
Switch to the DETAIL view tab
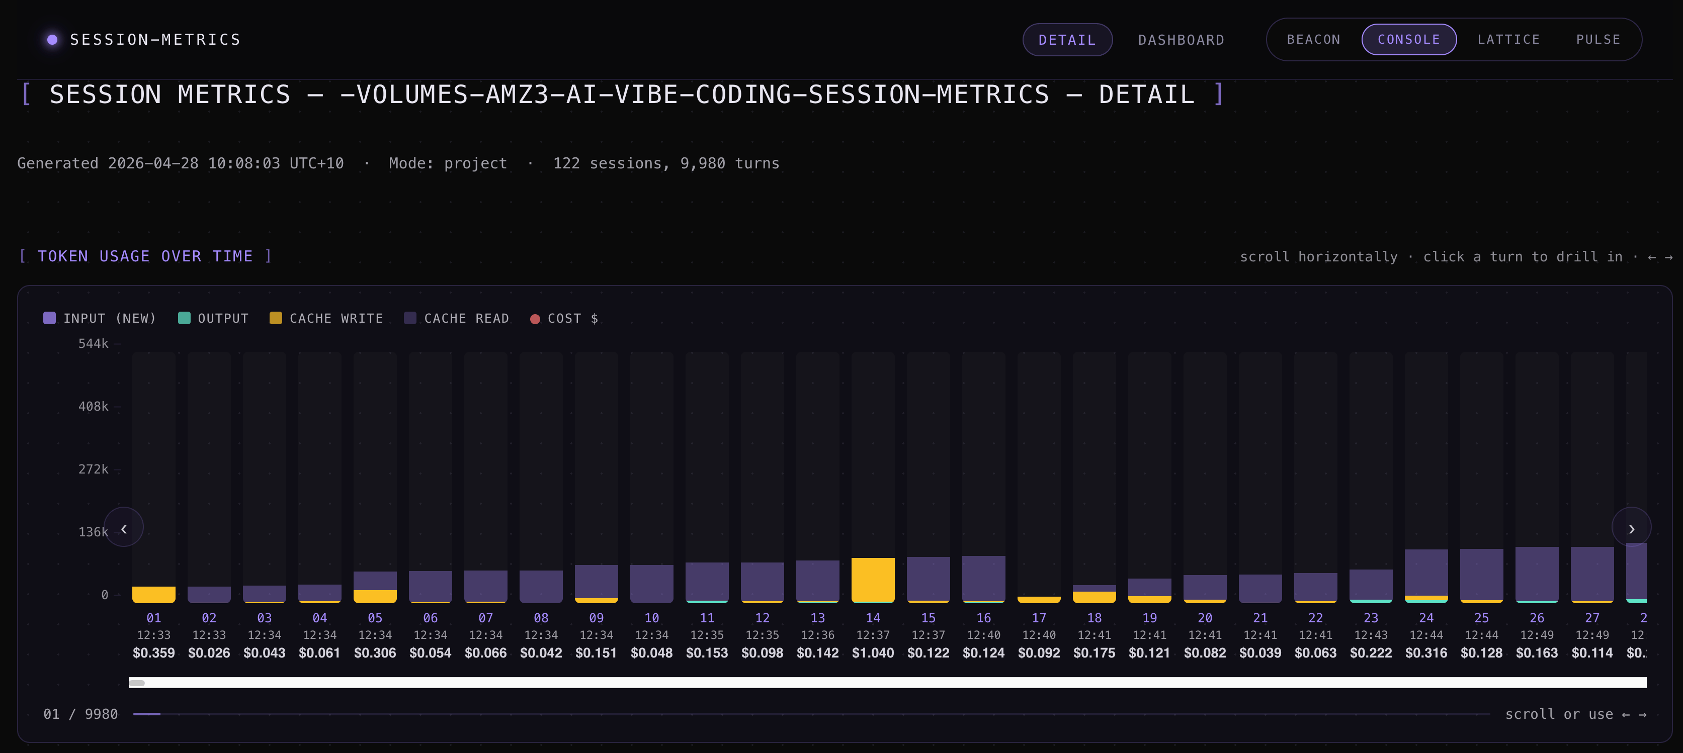click(1067, 40)
